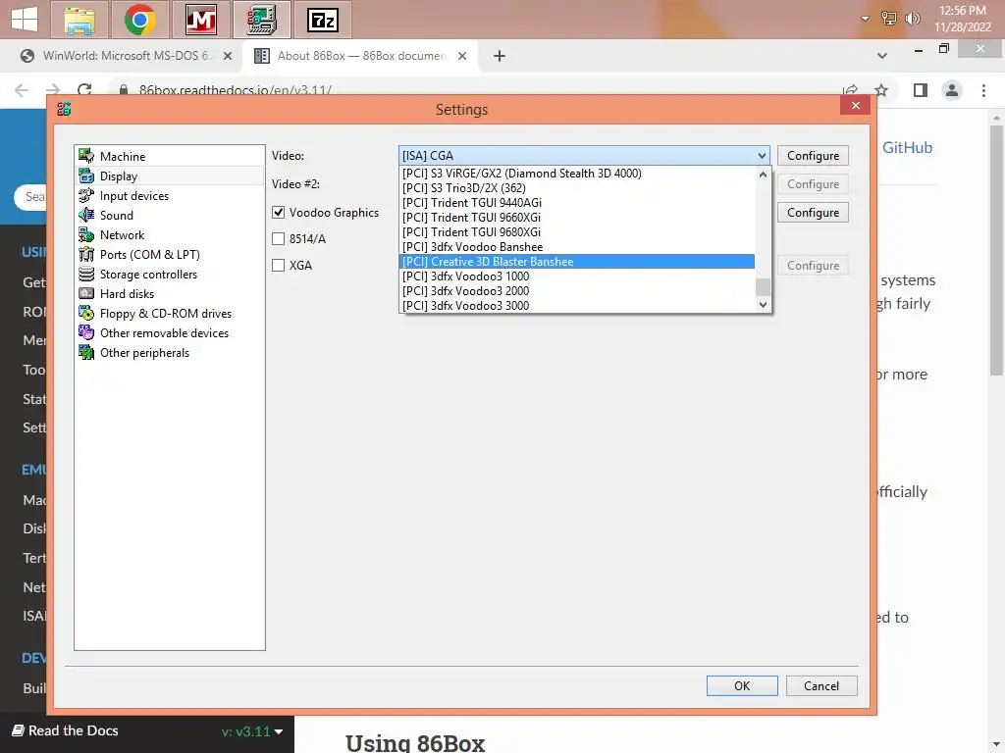This screenshot has width=1005, height=753.
Task: Open Network settings via its icon
Action: 86,235
